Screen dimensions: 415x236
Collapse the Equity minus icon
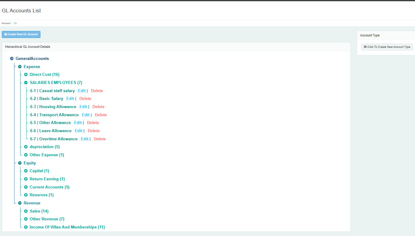[x=20, y=163]
